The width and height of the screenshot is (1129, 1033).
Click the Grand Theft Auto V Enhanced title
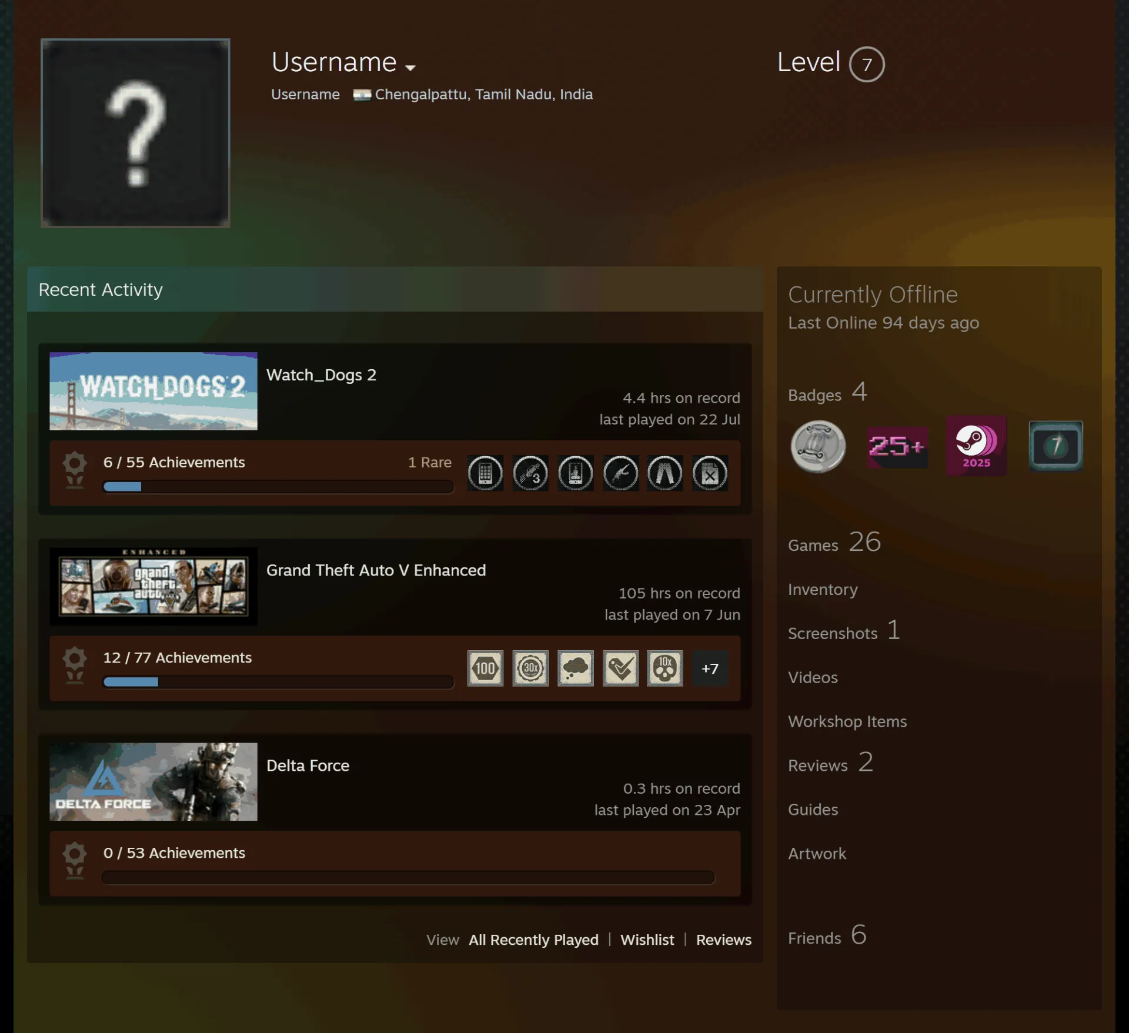tap(376, 570)
